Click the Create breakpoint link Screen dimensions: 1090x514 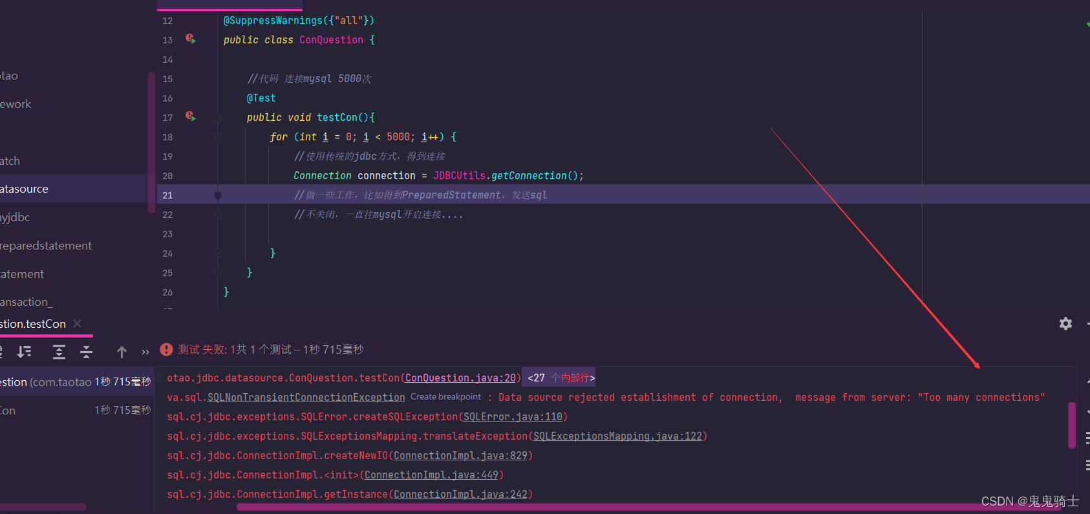[x=445, y=397]
